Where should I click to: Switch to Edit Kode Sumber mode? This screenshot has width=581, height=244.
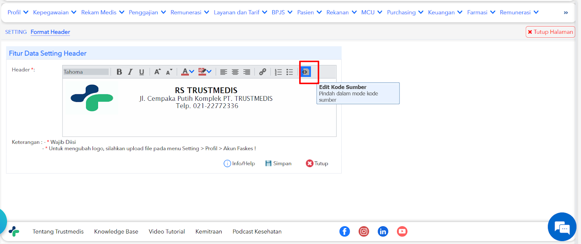[305, 72]
